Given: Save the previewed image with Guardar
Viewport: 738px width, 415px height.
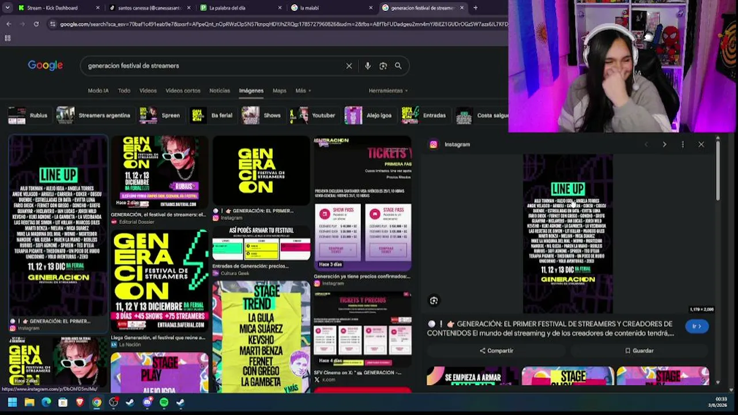Looking at the screenshot, I should pos(639,350).
